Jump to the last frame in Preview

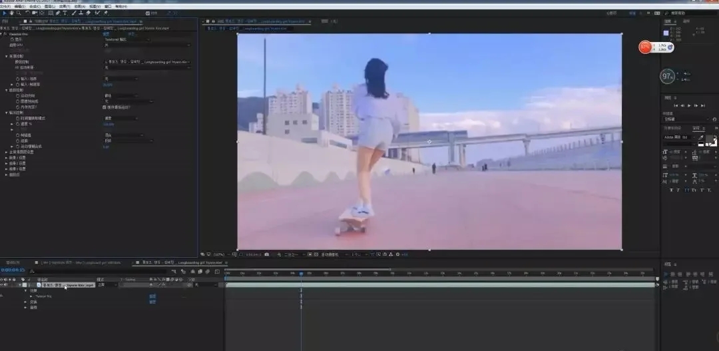[x=703, y=105]
